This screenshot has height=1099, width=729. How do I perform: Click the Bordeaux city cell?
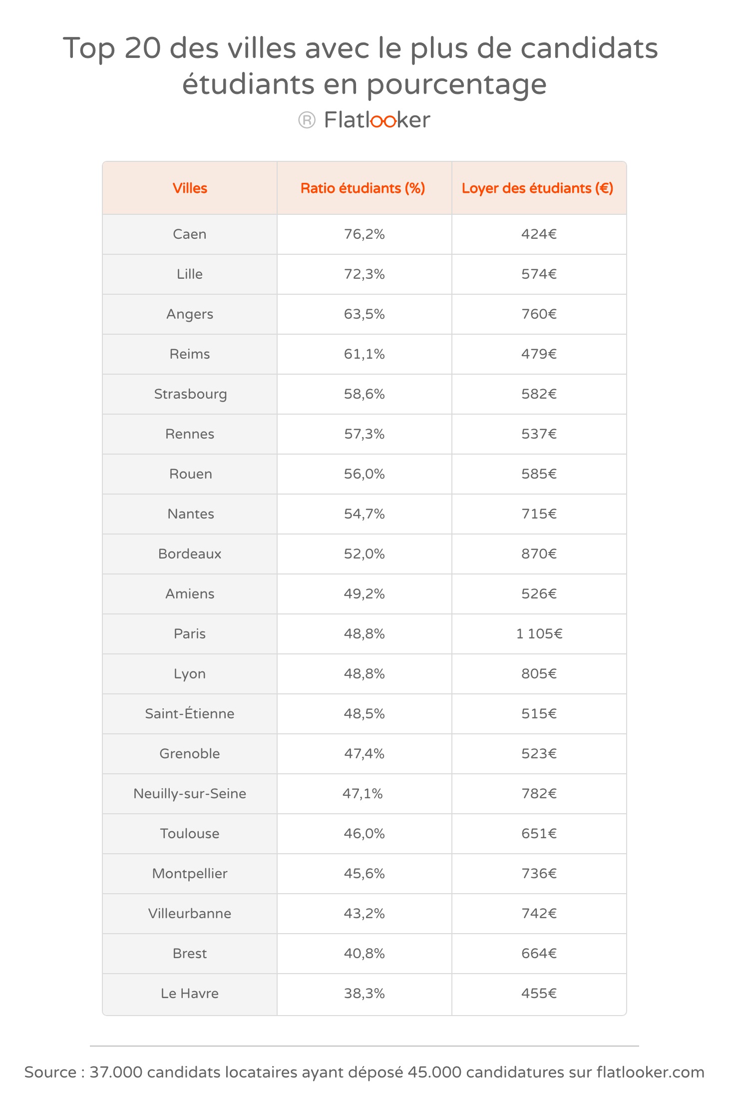(x=190, y=554)
